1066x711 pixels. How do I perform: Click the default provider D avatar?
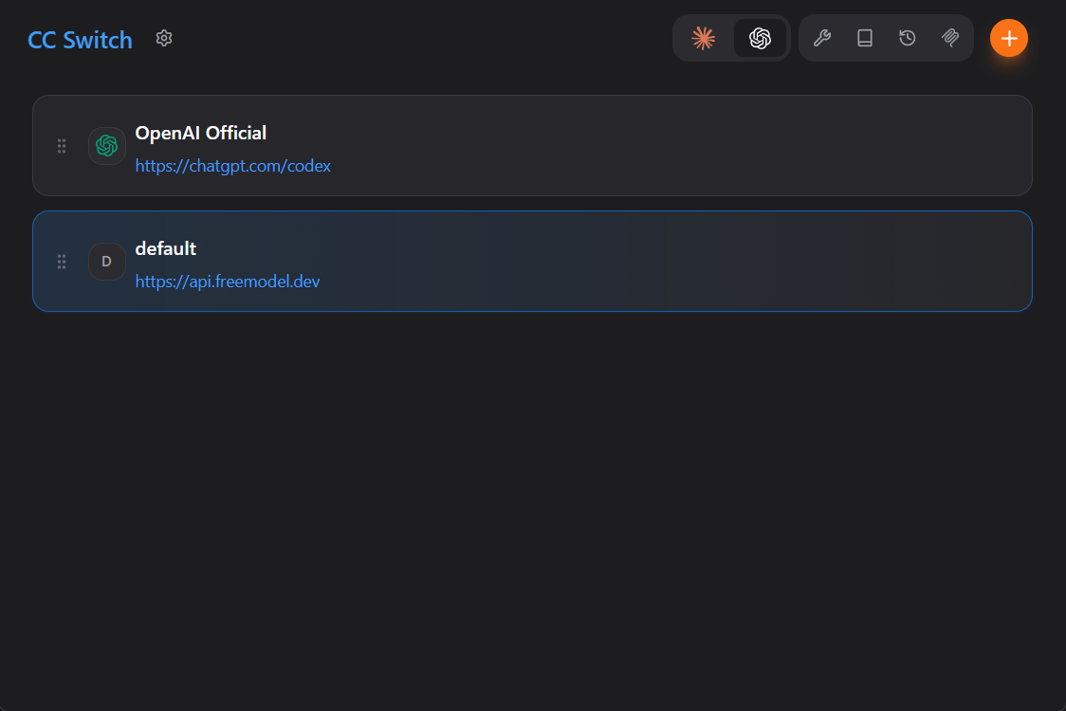click(107, 262)
